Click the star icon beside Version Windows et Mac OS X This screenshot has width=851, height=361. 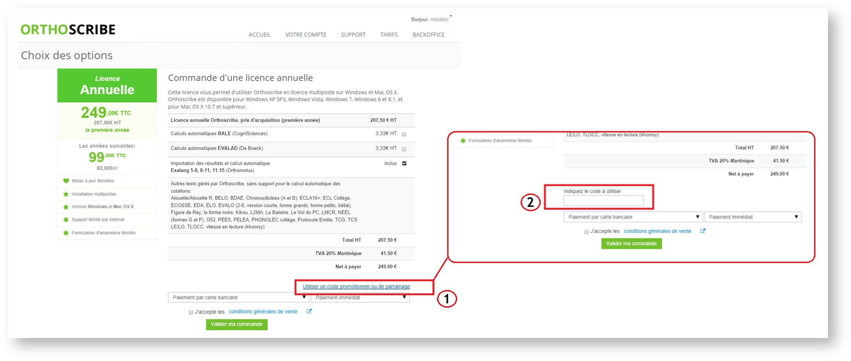click(66, 207)
